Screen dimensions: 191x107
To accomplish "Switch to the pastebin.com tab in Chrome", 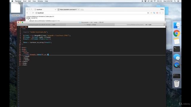I will tap(68, 10).
